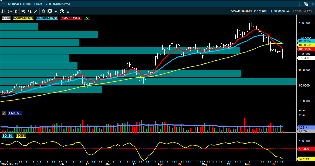The image size is (315, 166).
Task: Close the chart window
Action: [x=312, y=4]
